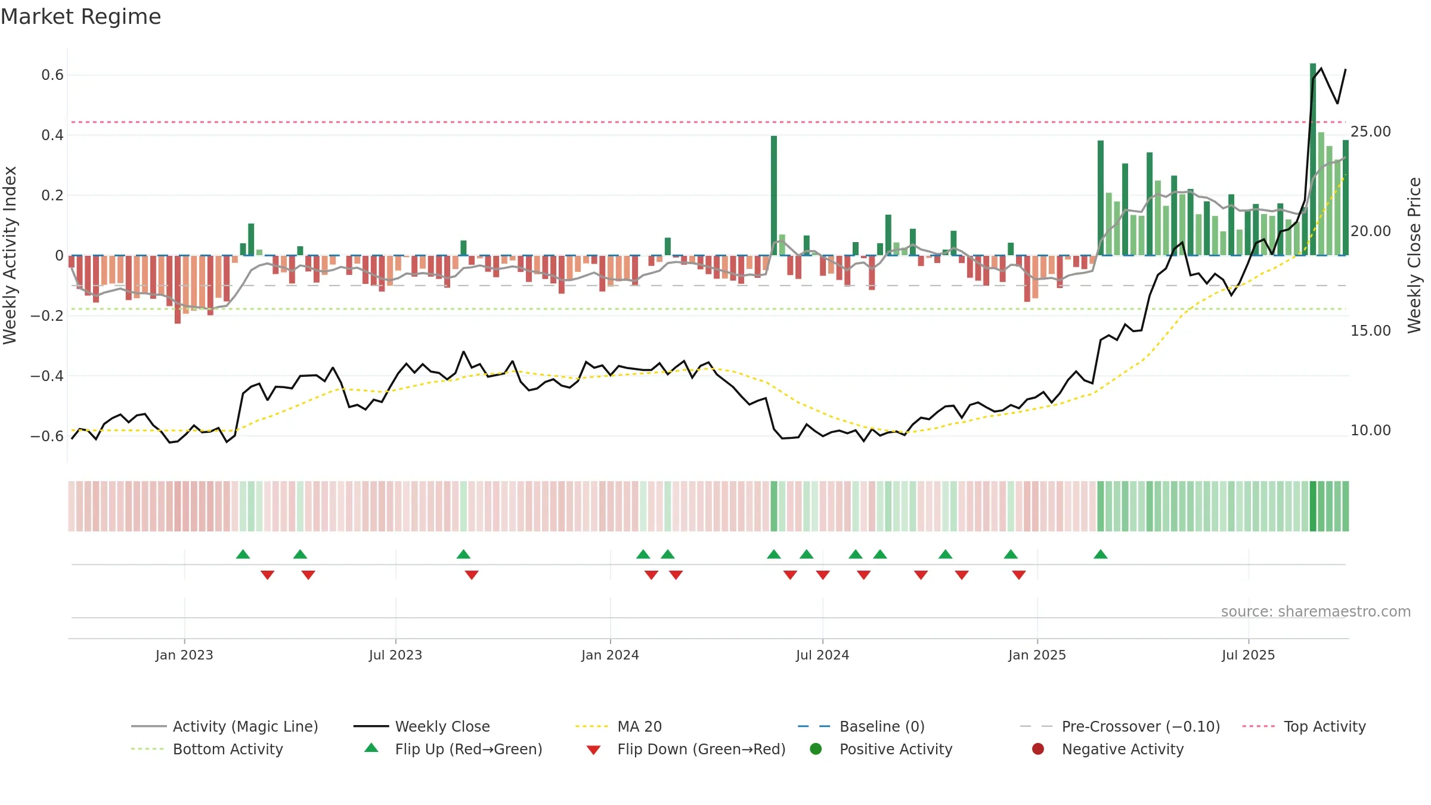
Task: Click the Jan 2024 axis label
Action: [x=610, y=655]
